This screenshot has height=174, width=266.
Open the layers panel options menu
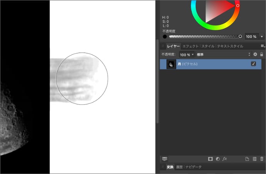point(263,46)
